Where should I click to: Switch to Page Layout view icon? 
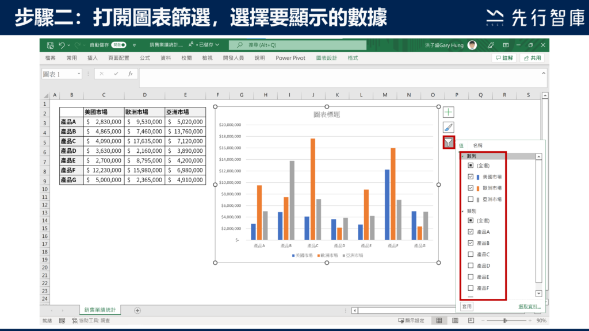pos(456,321)
